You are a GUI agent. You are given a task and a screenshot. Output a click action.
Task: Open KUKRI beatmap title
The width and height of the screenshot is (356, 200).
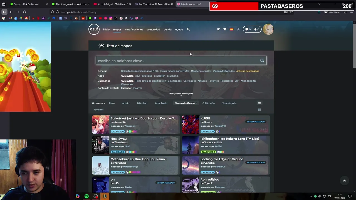[x=205, y=118]
